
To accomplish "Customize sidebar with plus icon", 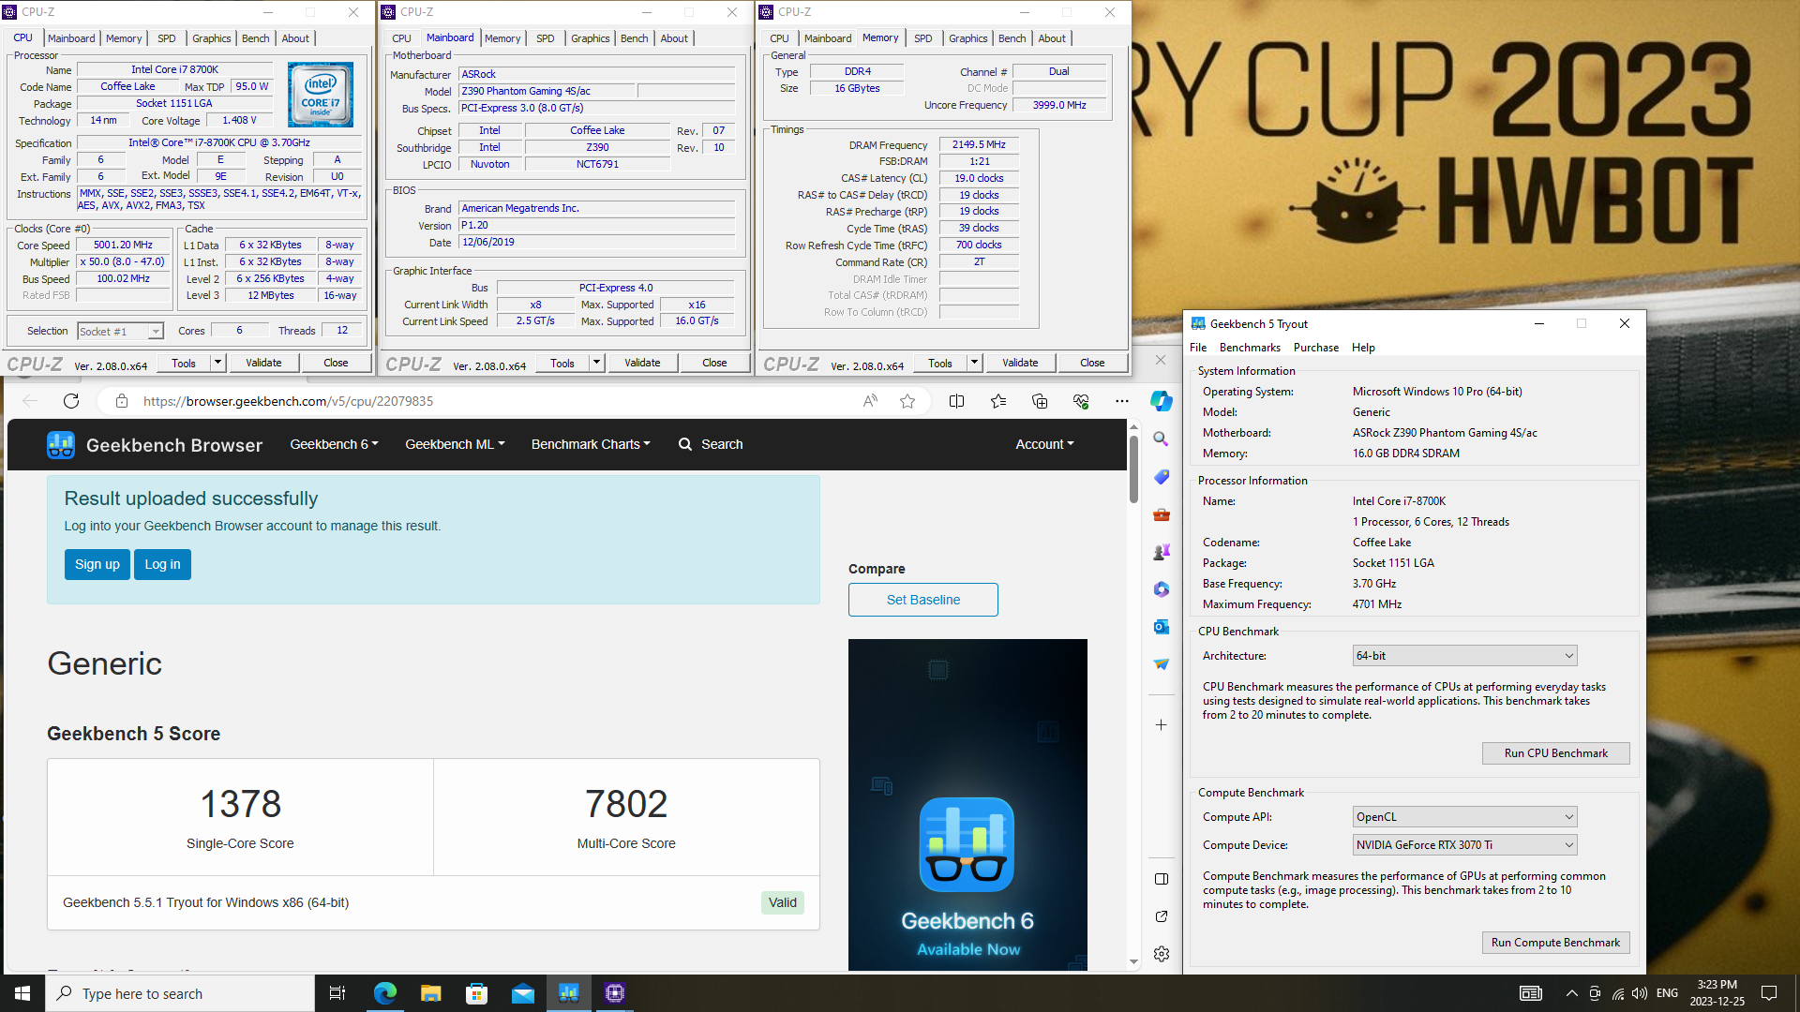I will pos(1161,725).
